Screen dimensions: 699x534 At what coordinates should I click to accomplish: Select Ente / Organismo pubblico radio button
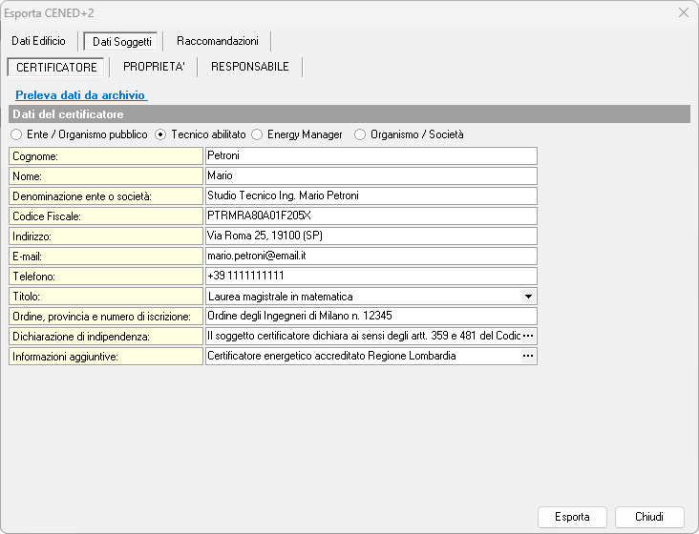[x=16, y=135]
